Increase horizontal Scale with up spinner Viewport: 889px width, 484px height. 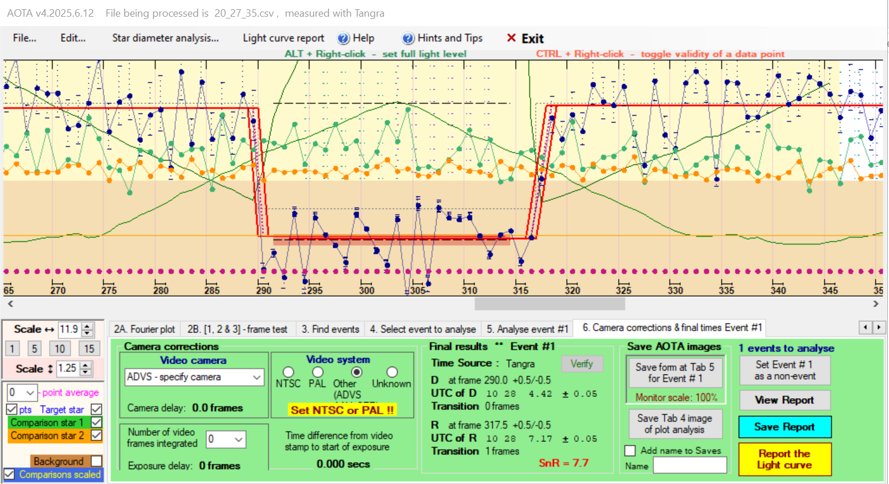(88, 326)
